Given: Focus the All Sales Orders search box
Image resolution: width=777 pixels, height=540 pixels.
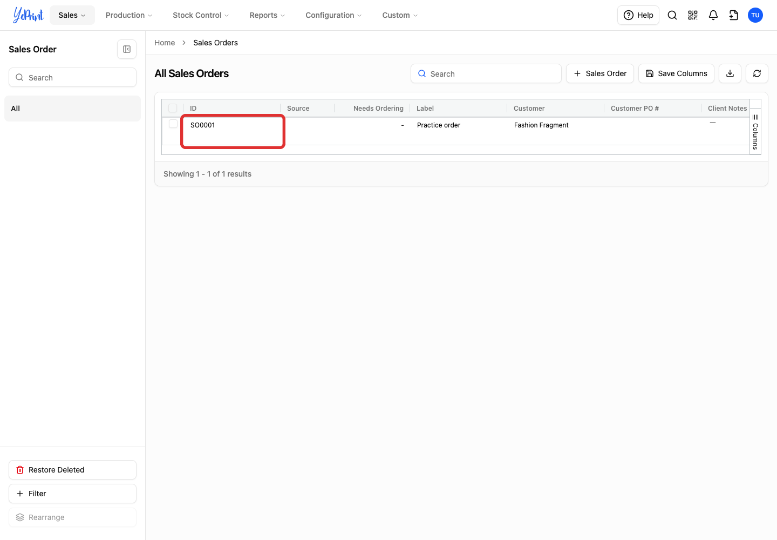Looking at the screenshot, I should pyautogui.click(x=486, y=73).
